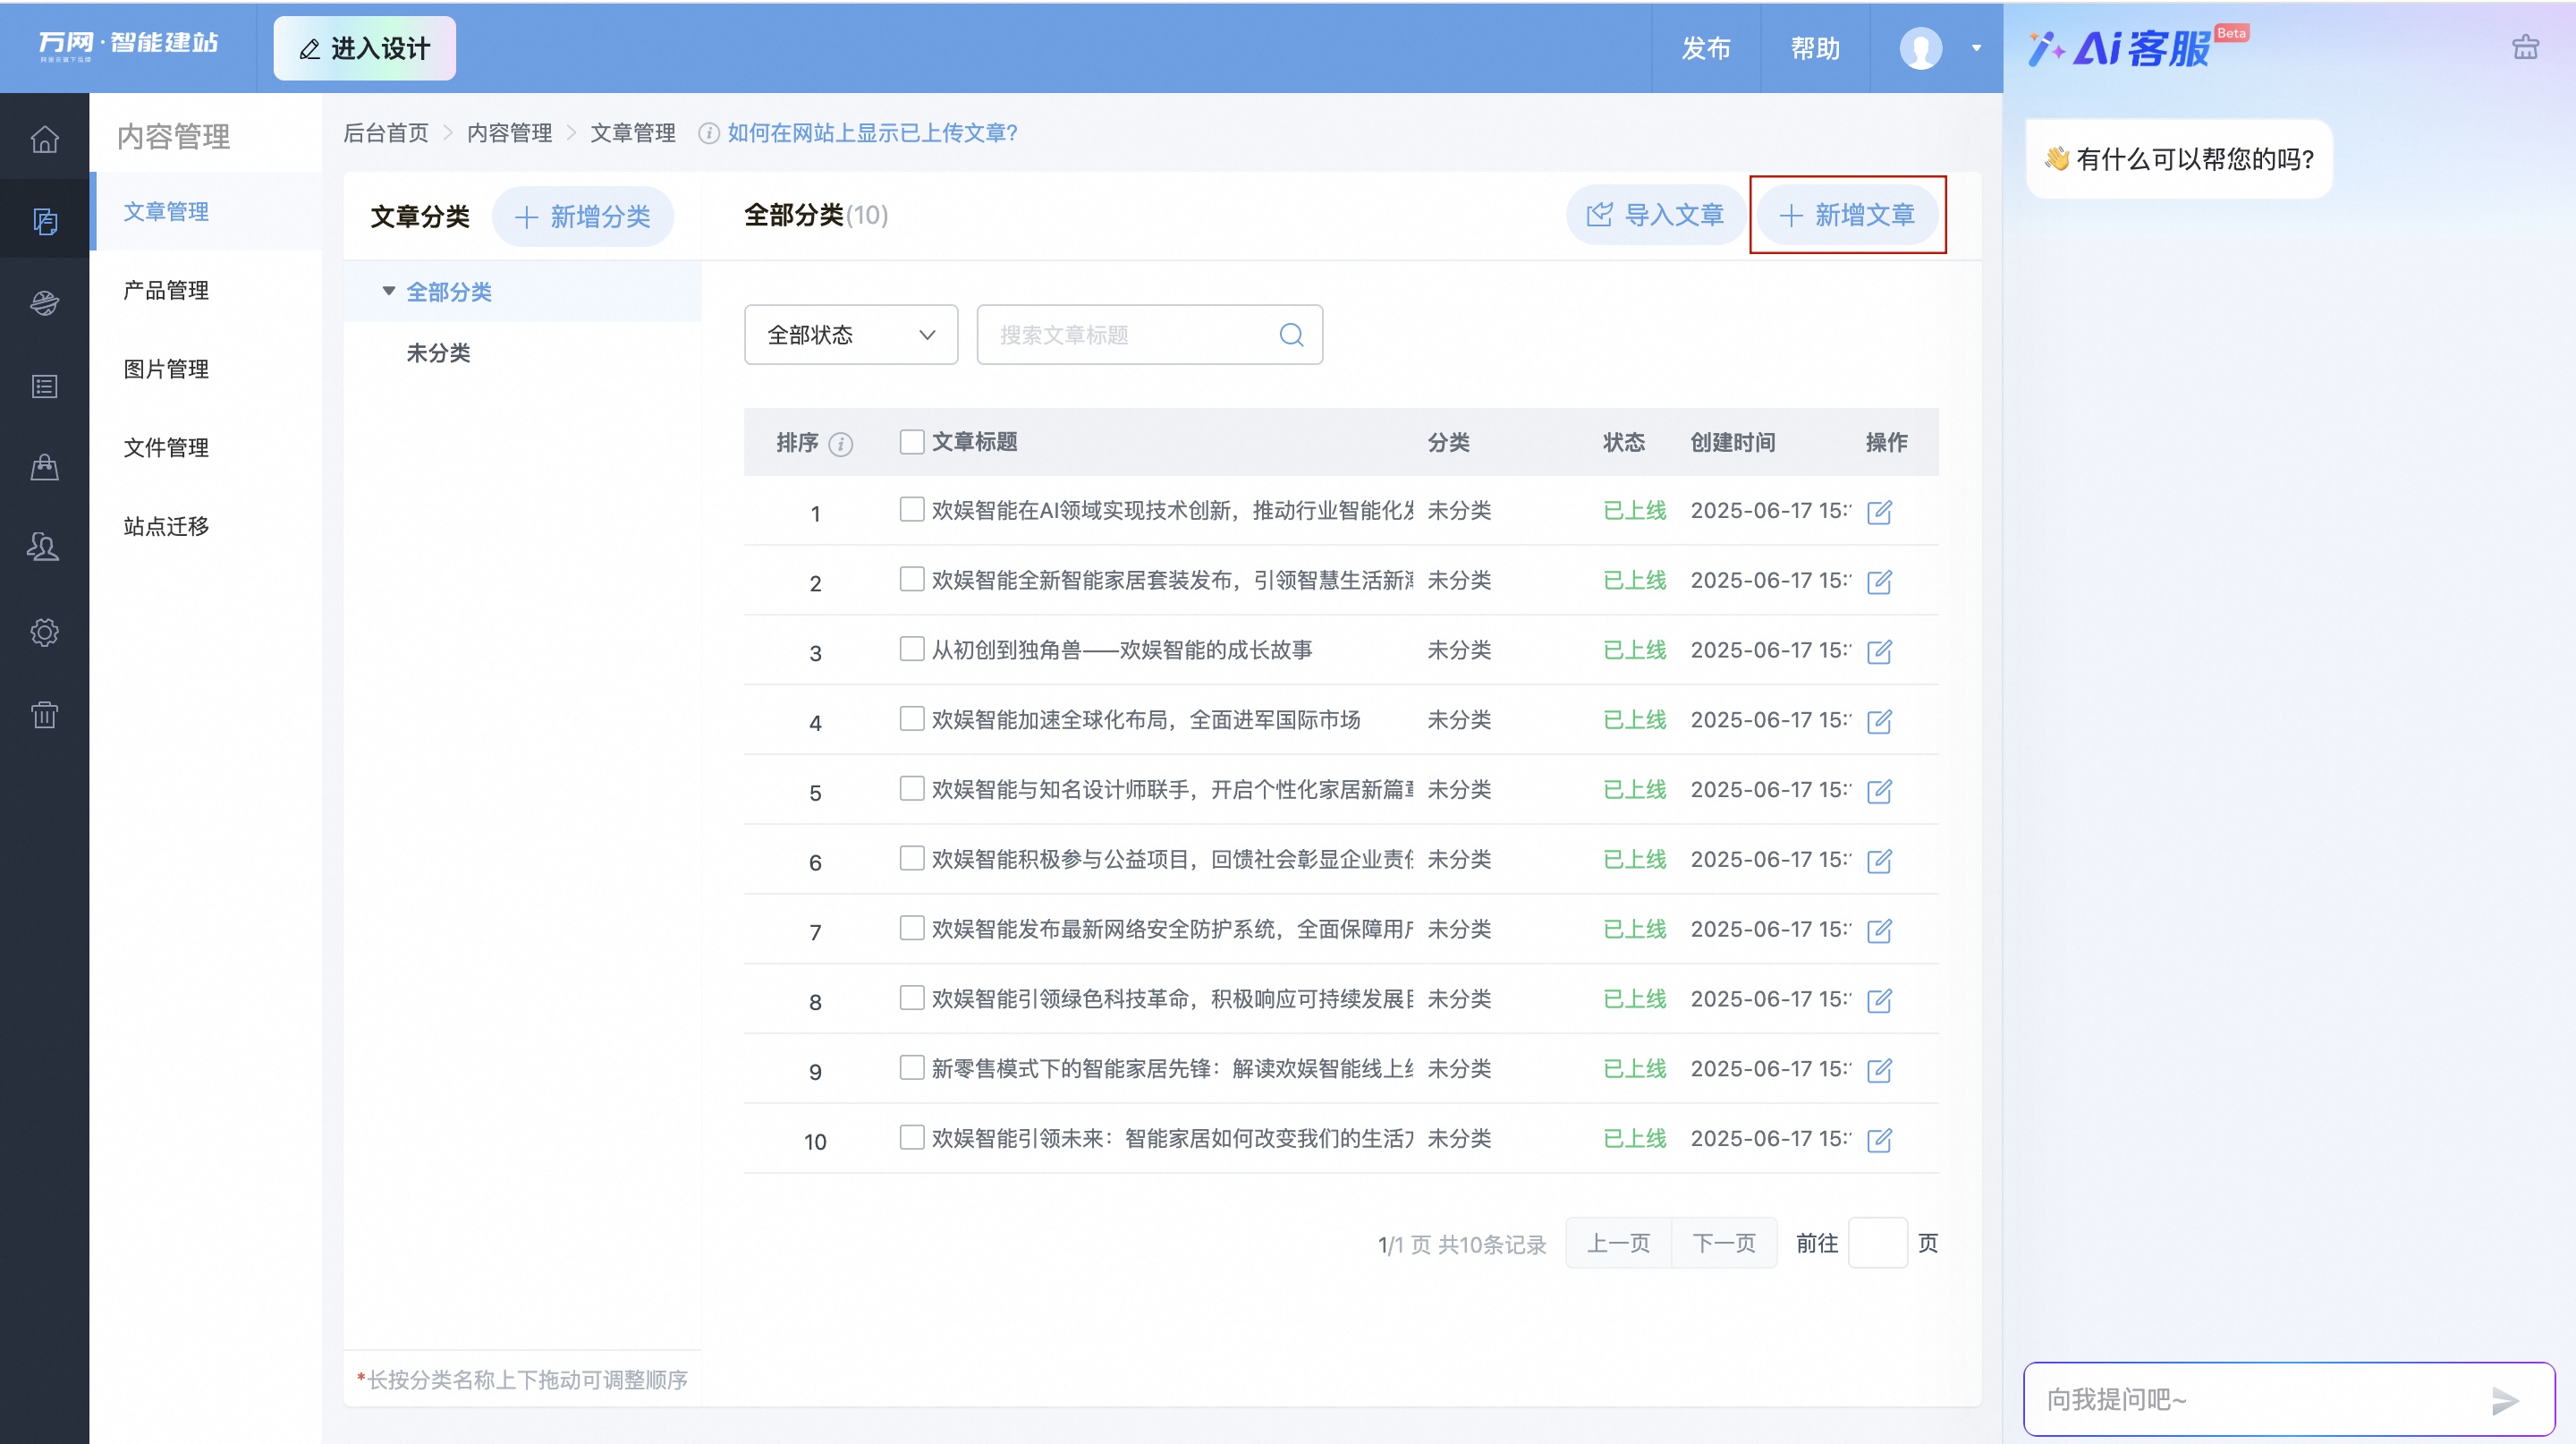Open the 全部状态 status dropdown

pyautogui.click(x=851, y=335)
